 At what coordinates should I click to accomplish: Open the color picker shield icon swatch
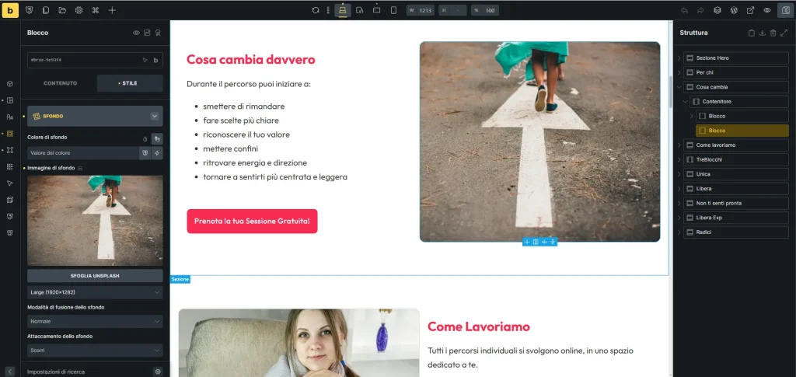(145, 152)
